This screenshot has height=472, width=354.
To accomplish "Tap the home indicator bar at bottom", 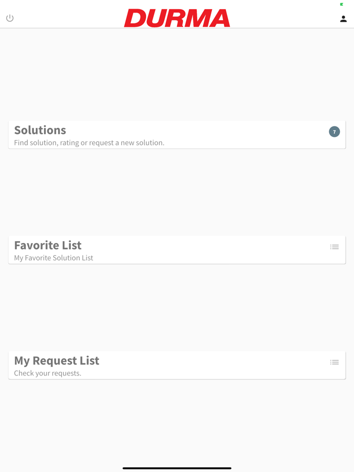I will coord(177,468).
